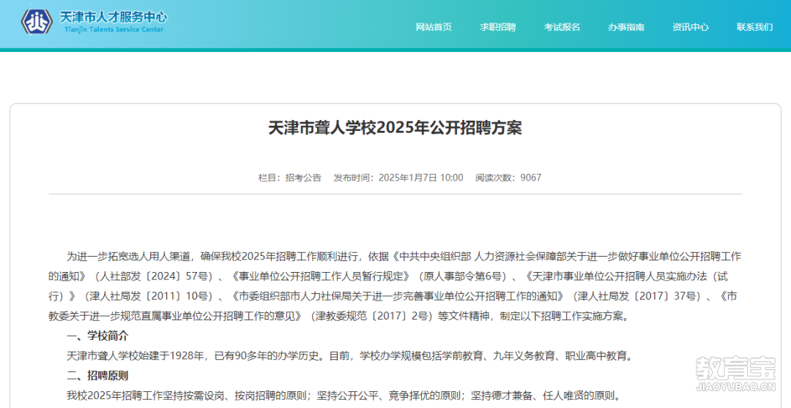
Task: Click the 天津市人才服务中心 site title
Action: [114, 17]
